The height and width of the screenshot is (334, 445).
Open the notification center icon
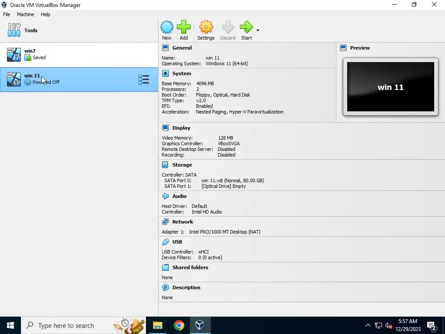[432, 325]
